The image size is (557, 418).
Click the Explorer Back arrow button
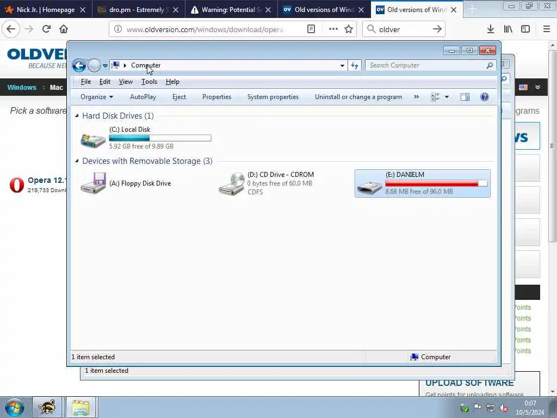[x=79, y=65]
